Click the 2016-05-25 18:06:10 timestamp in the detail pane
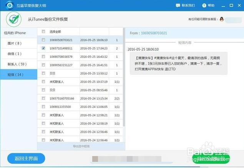This screenshot has height=168, width=244. coord(143,49)
